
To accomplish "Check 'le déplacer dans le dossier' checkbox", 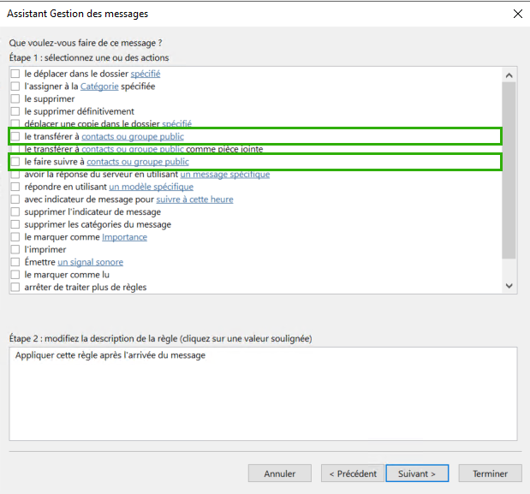I will tap(15, 74).
